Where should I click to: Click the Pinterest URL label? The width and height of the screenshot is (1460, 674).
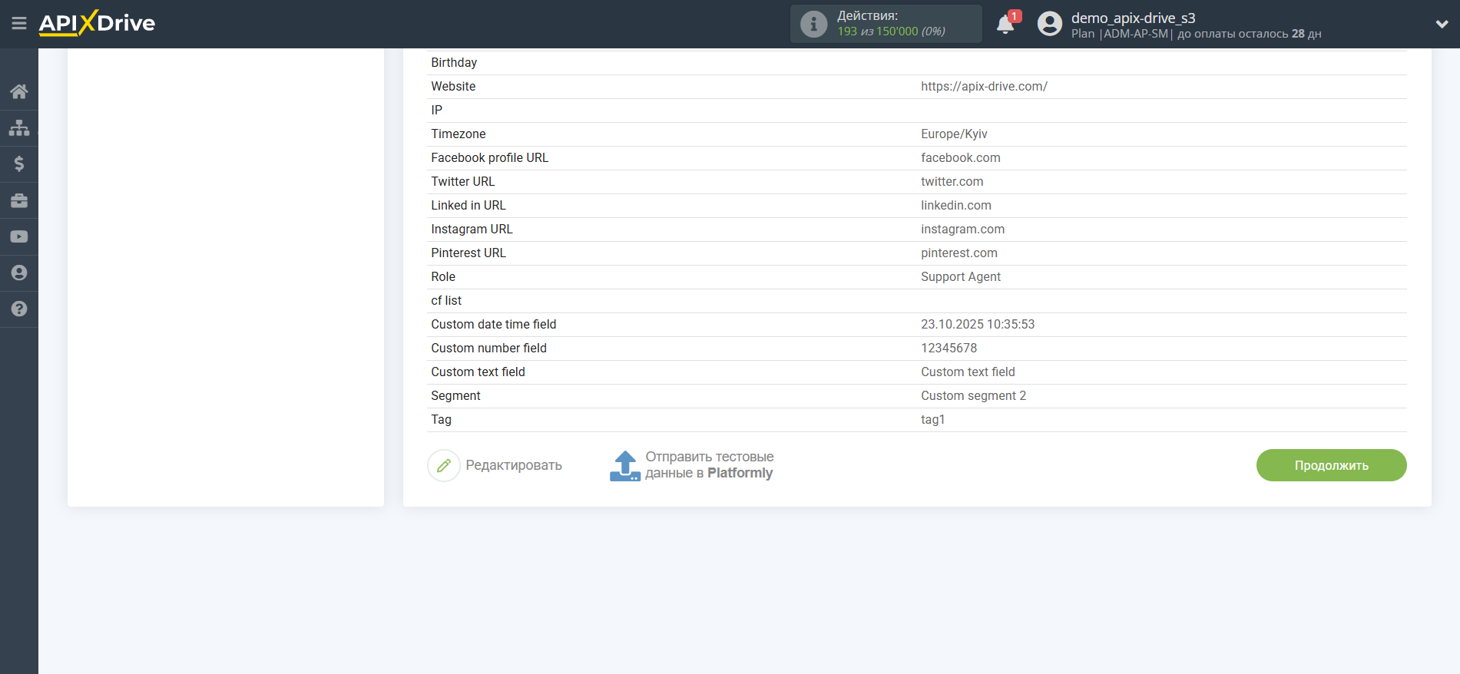pyautogui.click(x=468, y=253)
